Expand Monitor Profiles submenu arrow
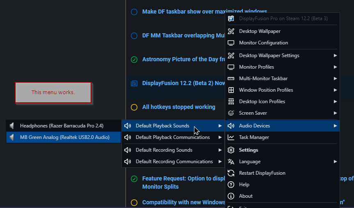354x208 pixels. [335, 67]
